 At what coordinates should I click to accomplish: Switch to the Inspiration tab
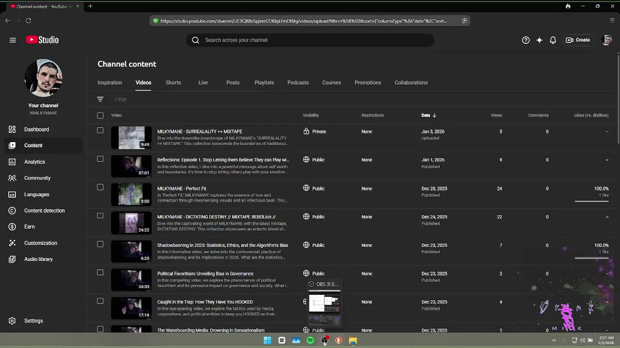109,83
